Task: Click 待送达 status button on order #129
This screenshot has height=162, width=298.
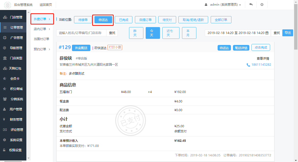Action: click(x=224, y=48)
